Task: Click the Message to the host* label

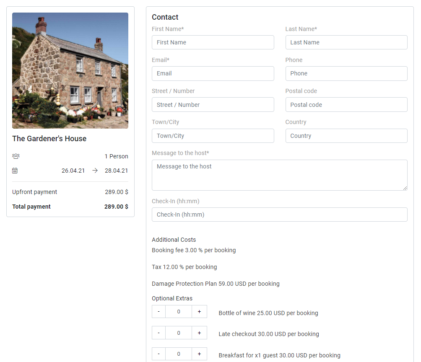Action: pos(180,153)
